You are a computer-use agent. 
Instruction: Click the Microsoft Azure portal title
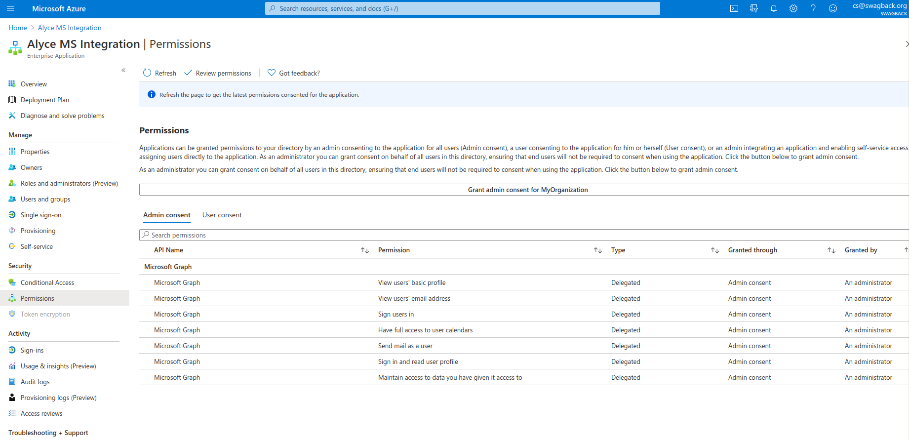(59, 8)
